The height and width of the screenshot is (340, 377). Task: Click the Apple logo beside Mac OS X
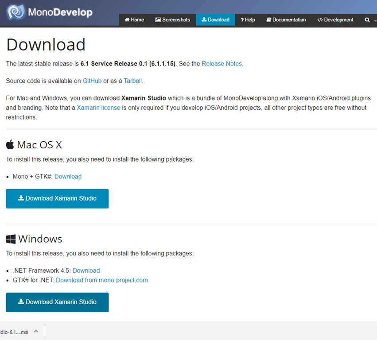coord(10,144)
